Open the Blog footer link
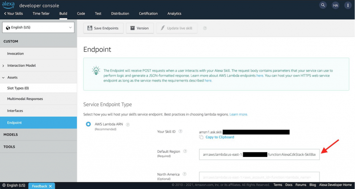355x189 pixels. pyautogui.click(x=312, y=185)
